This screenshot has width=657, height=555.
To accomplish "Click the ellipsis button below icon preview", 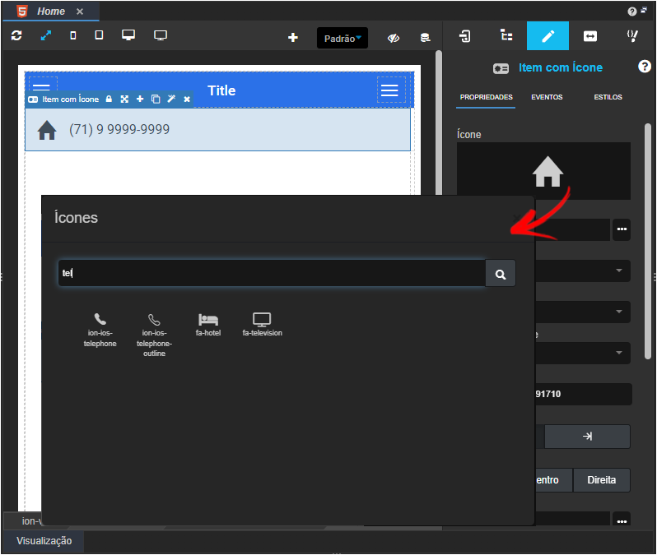I will point(622,229).
